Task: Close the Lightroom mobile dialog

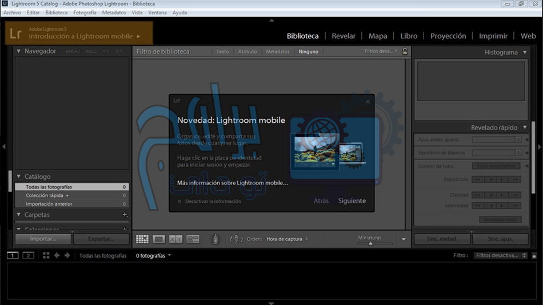Action: click(x=368, y=102)
